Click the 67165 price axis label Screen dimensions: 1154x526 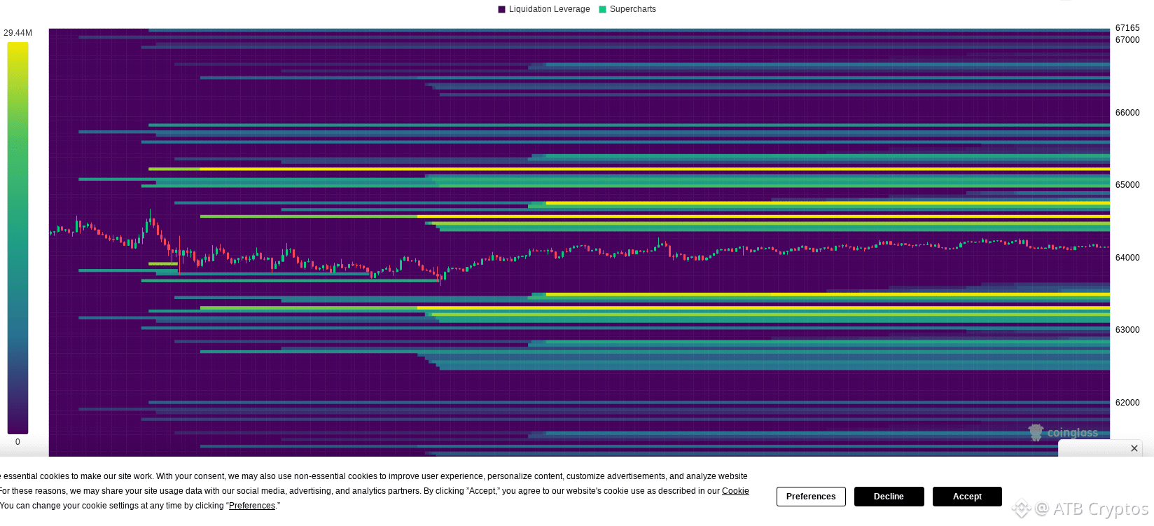pyautogui.click(x=1127, y=28)
